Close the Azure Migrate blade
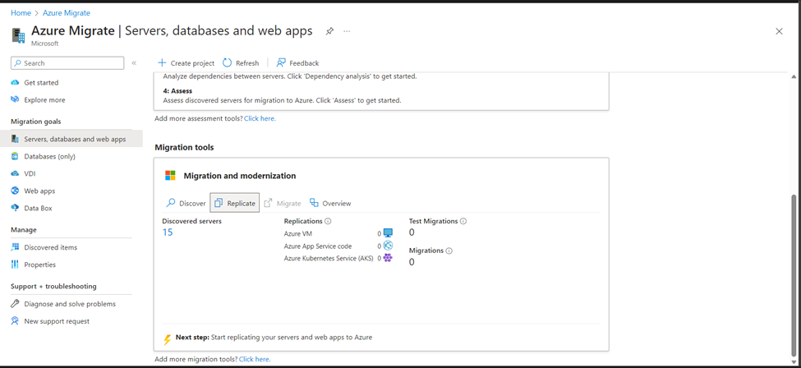The image size is (801, 368). tap(779, 31)
